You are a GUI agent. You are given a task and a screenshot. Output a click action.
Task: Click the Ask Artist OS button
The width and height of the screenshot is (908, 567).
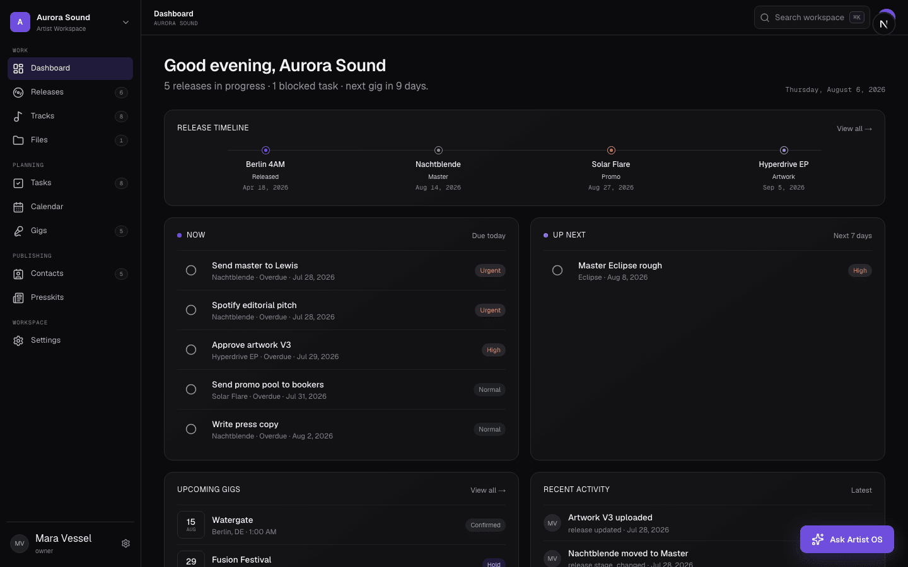pos(847,539)
